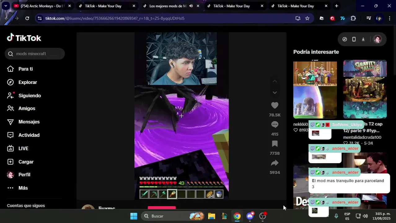Open TikTok profile avatar in top pill
This screenshot has width=396, height=223.
click(x=377, y=39)
